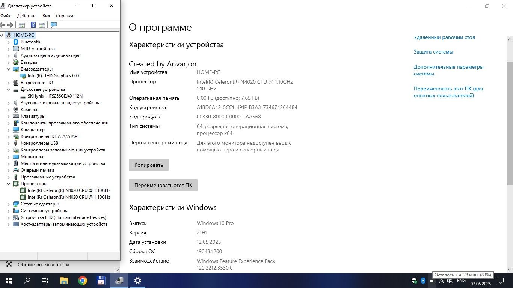The width and height of the screenshot is (513, 288).
Task: Select the Аудиовходы и аудиовыходы tree row
Action: 50,55
